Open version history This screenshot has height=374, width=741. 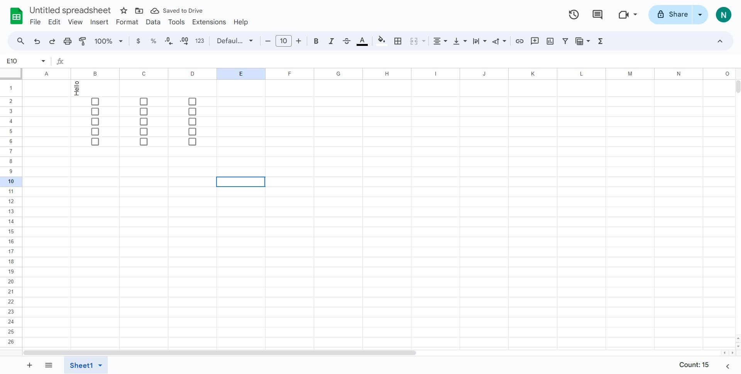click(x=574, y=14)
